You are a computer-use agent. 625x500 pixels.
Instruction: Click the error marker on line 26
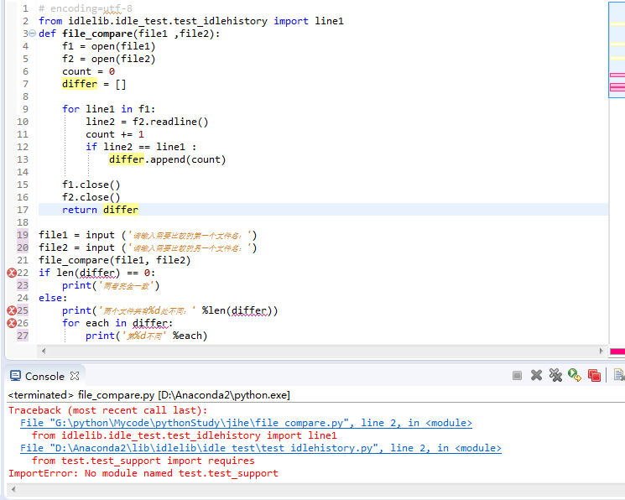click(12, 323)
